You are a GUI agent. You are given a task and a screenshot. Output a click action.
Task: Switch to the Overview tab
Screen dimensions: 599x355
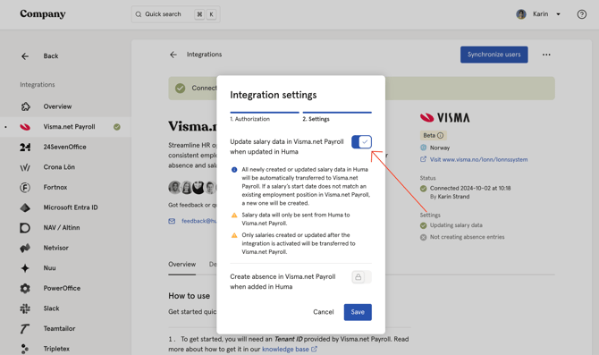click(181, 265)
